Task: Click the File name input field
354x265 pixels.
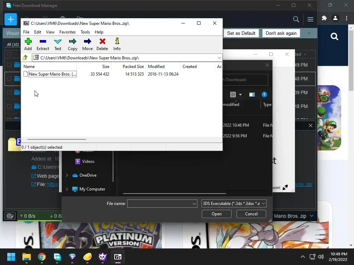Action: click(x=162, y=204)
